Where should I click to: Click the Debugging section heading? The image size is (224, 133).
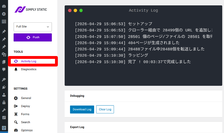tap(77, 96)
